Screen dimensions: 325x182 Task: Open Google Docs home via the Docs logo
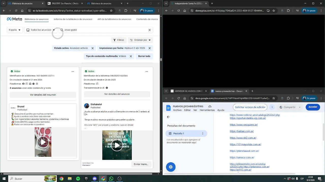168,108
